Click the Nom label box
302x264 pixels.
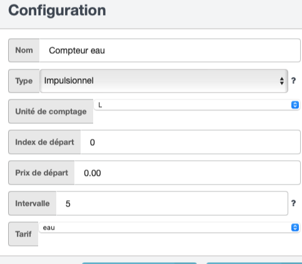tap(24, 50)
